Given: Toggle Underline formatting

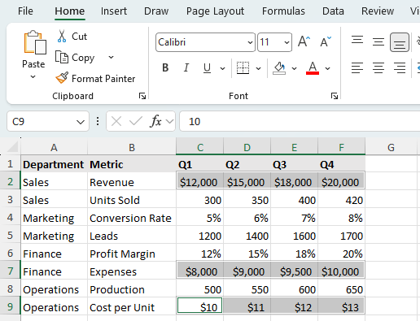Looking at the screenshot, I should coord(207,67).
